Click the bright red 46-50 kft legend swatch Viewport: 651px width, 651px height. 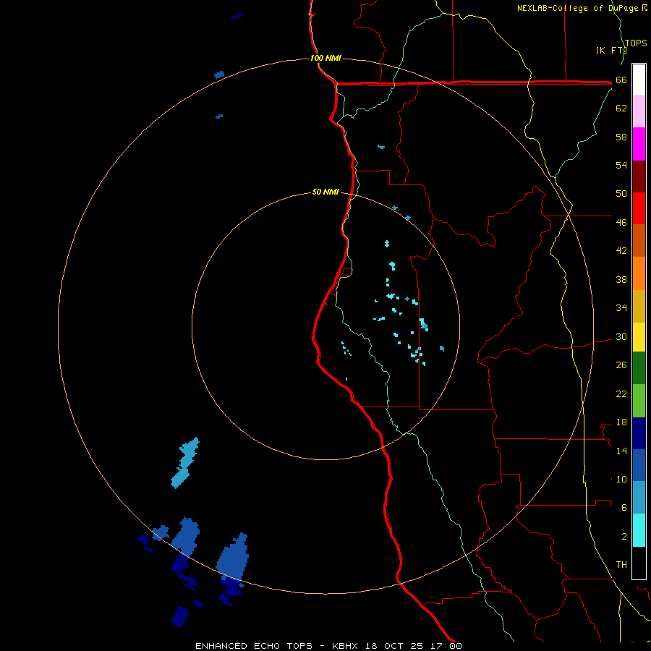click(x=639, y=208)
